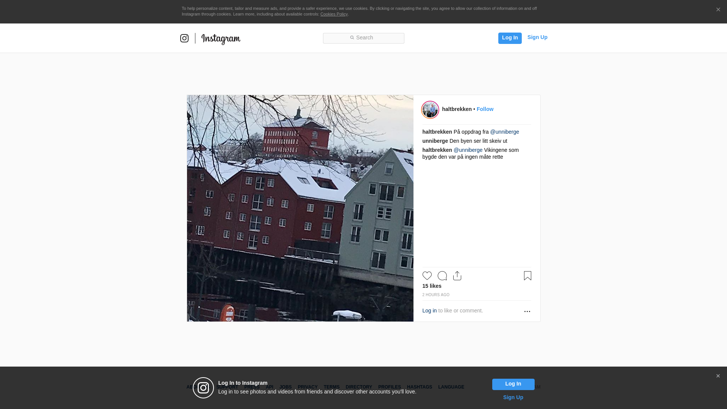Open the snowy red buildings post photo
The height and width of the screenshot is (409, 727).
[x=300, y=208]
